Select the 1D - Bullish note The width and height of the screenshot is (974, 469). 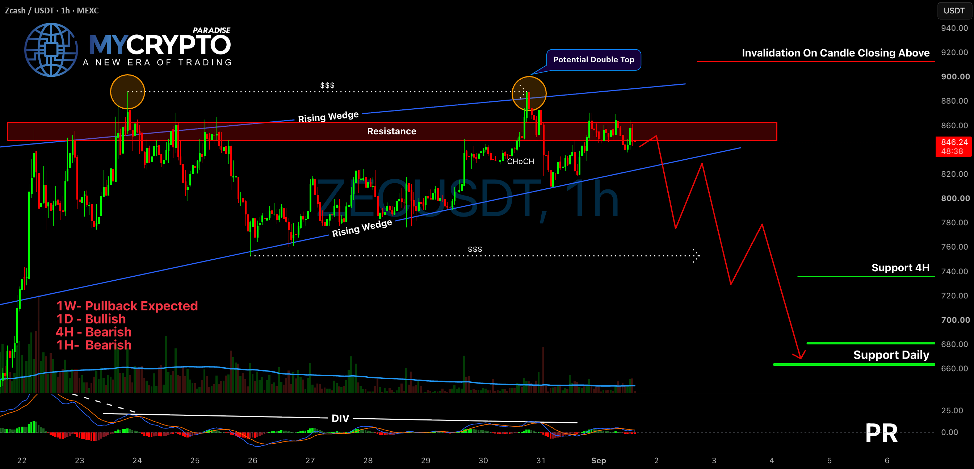click(91, 319)
